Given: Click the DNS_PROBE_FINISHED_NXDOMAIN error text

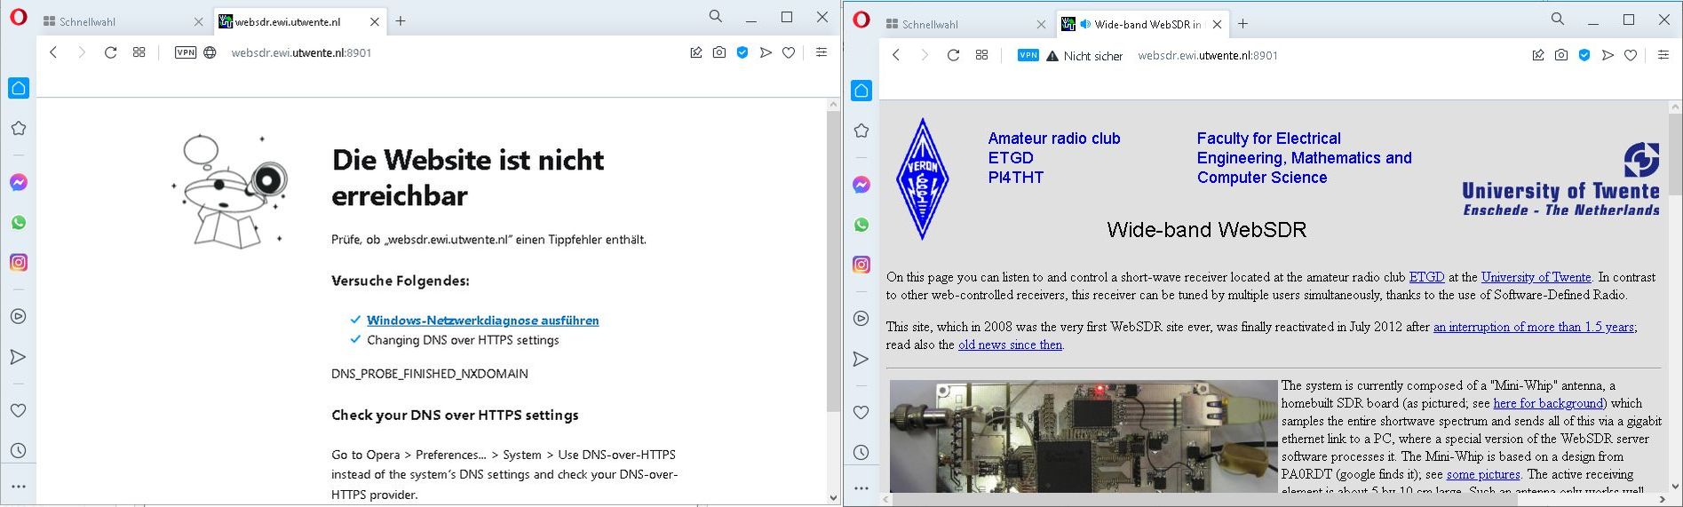Looking at the screenshot, I should [430, 374].
